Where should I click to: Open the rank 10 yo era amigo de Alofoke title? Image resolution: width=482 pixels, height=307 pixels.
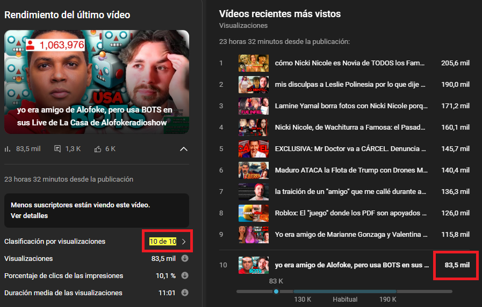(x=351, y=265)
